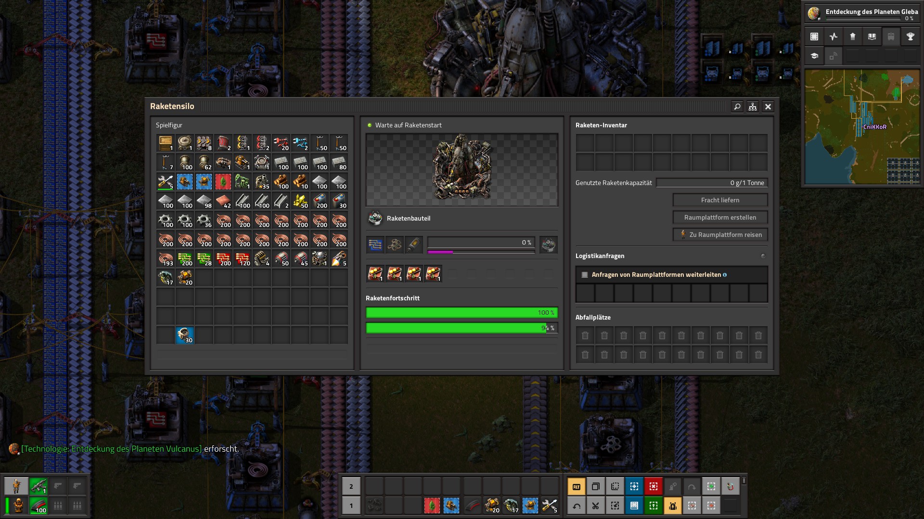Screen dimensions: 924x519
Task: Select the blue inserter stack of 2
Action: pyautogui.click(x=300, y=143)
